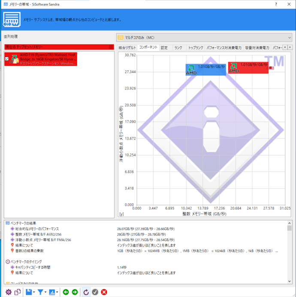Click the memory module icon in header banner
Screen dimensions: 296x297
(x=12, y=19)
